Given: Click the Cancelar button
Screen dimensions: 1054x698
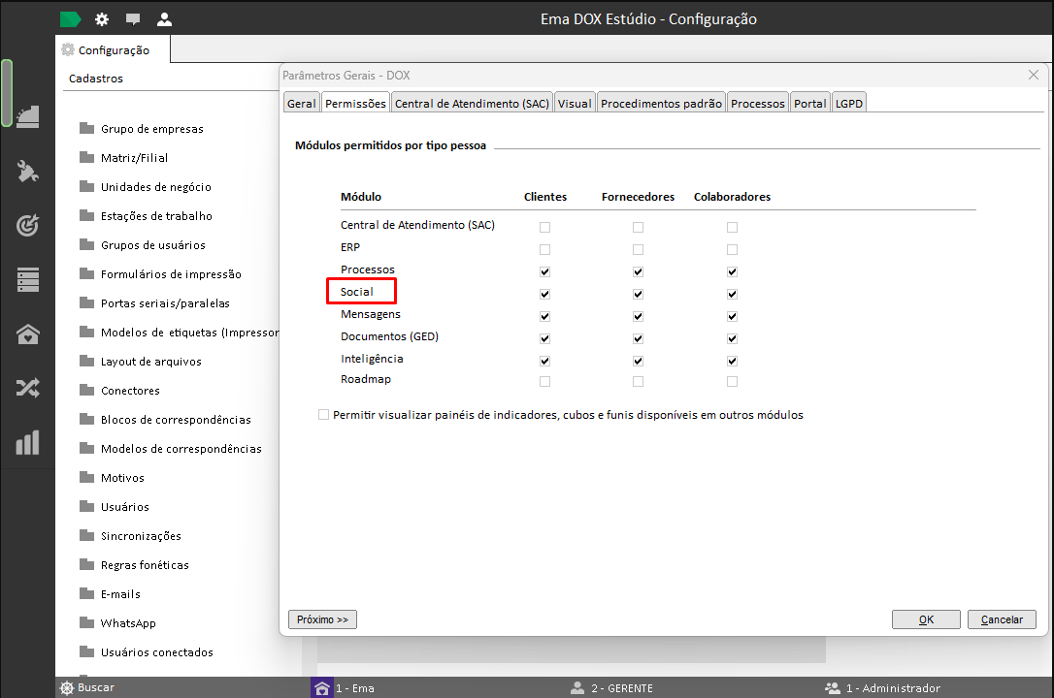Looking at the screenshot, I should [1002, 619].
